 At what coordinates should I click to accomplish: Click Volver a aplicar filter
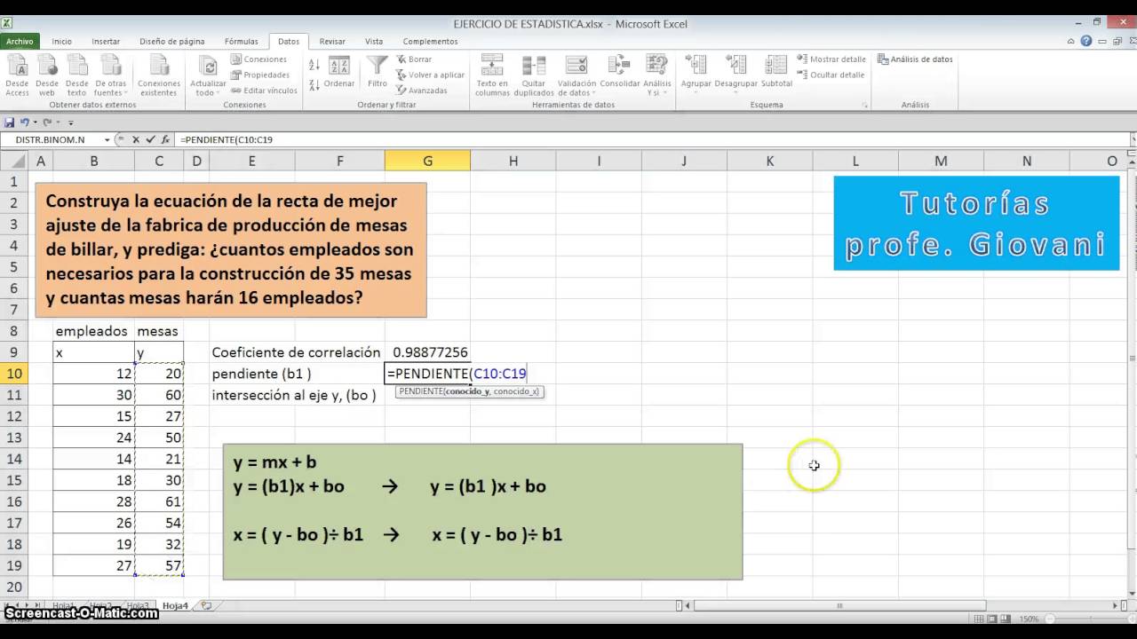coord(430,75)
